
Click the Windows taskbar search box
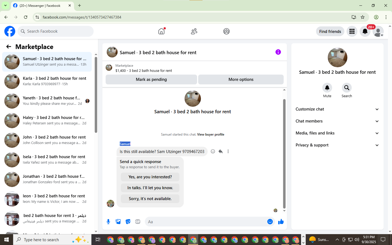coord(52,240)
